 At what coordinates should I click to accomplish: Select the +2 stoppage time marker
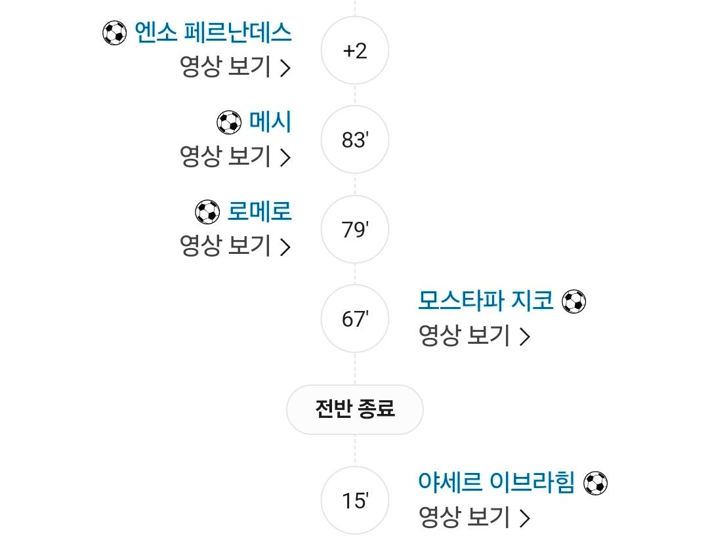click(x=355, y=50)
